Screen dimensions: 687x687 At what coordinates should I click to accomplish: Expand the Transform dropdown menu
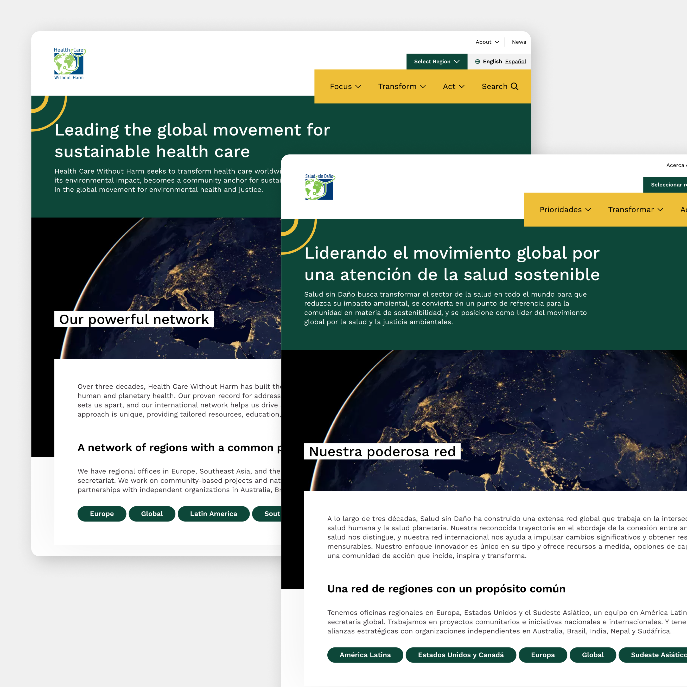[x=401, y=86]
